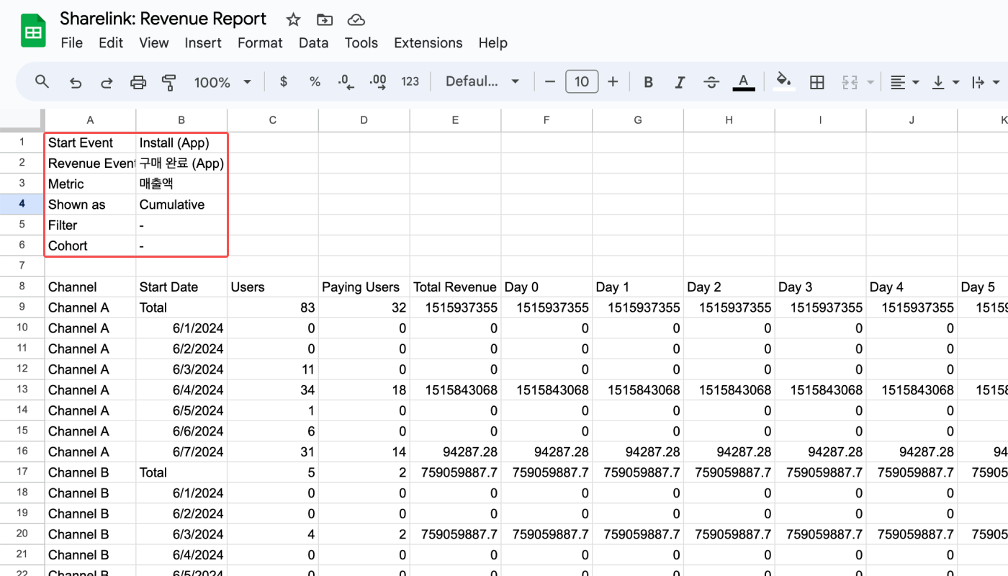
Task: Open the Format menu
Action: 260,43
